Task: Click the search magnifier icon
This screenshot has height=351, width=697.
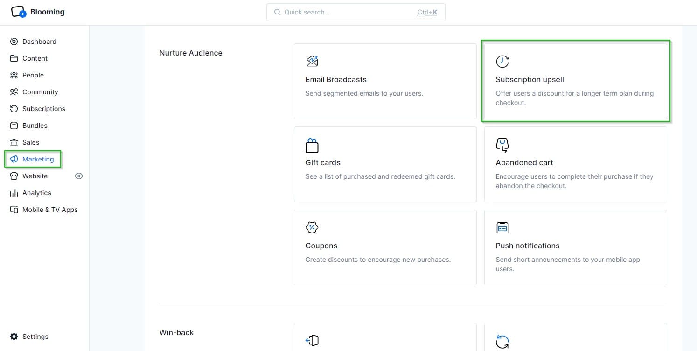Action: coord(277,12)
